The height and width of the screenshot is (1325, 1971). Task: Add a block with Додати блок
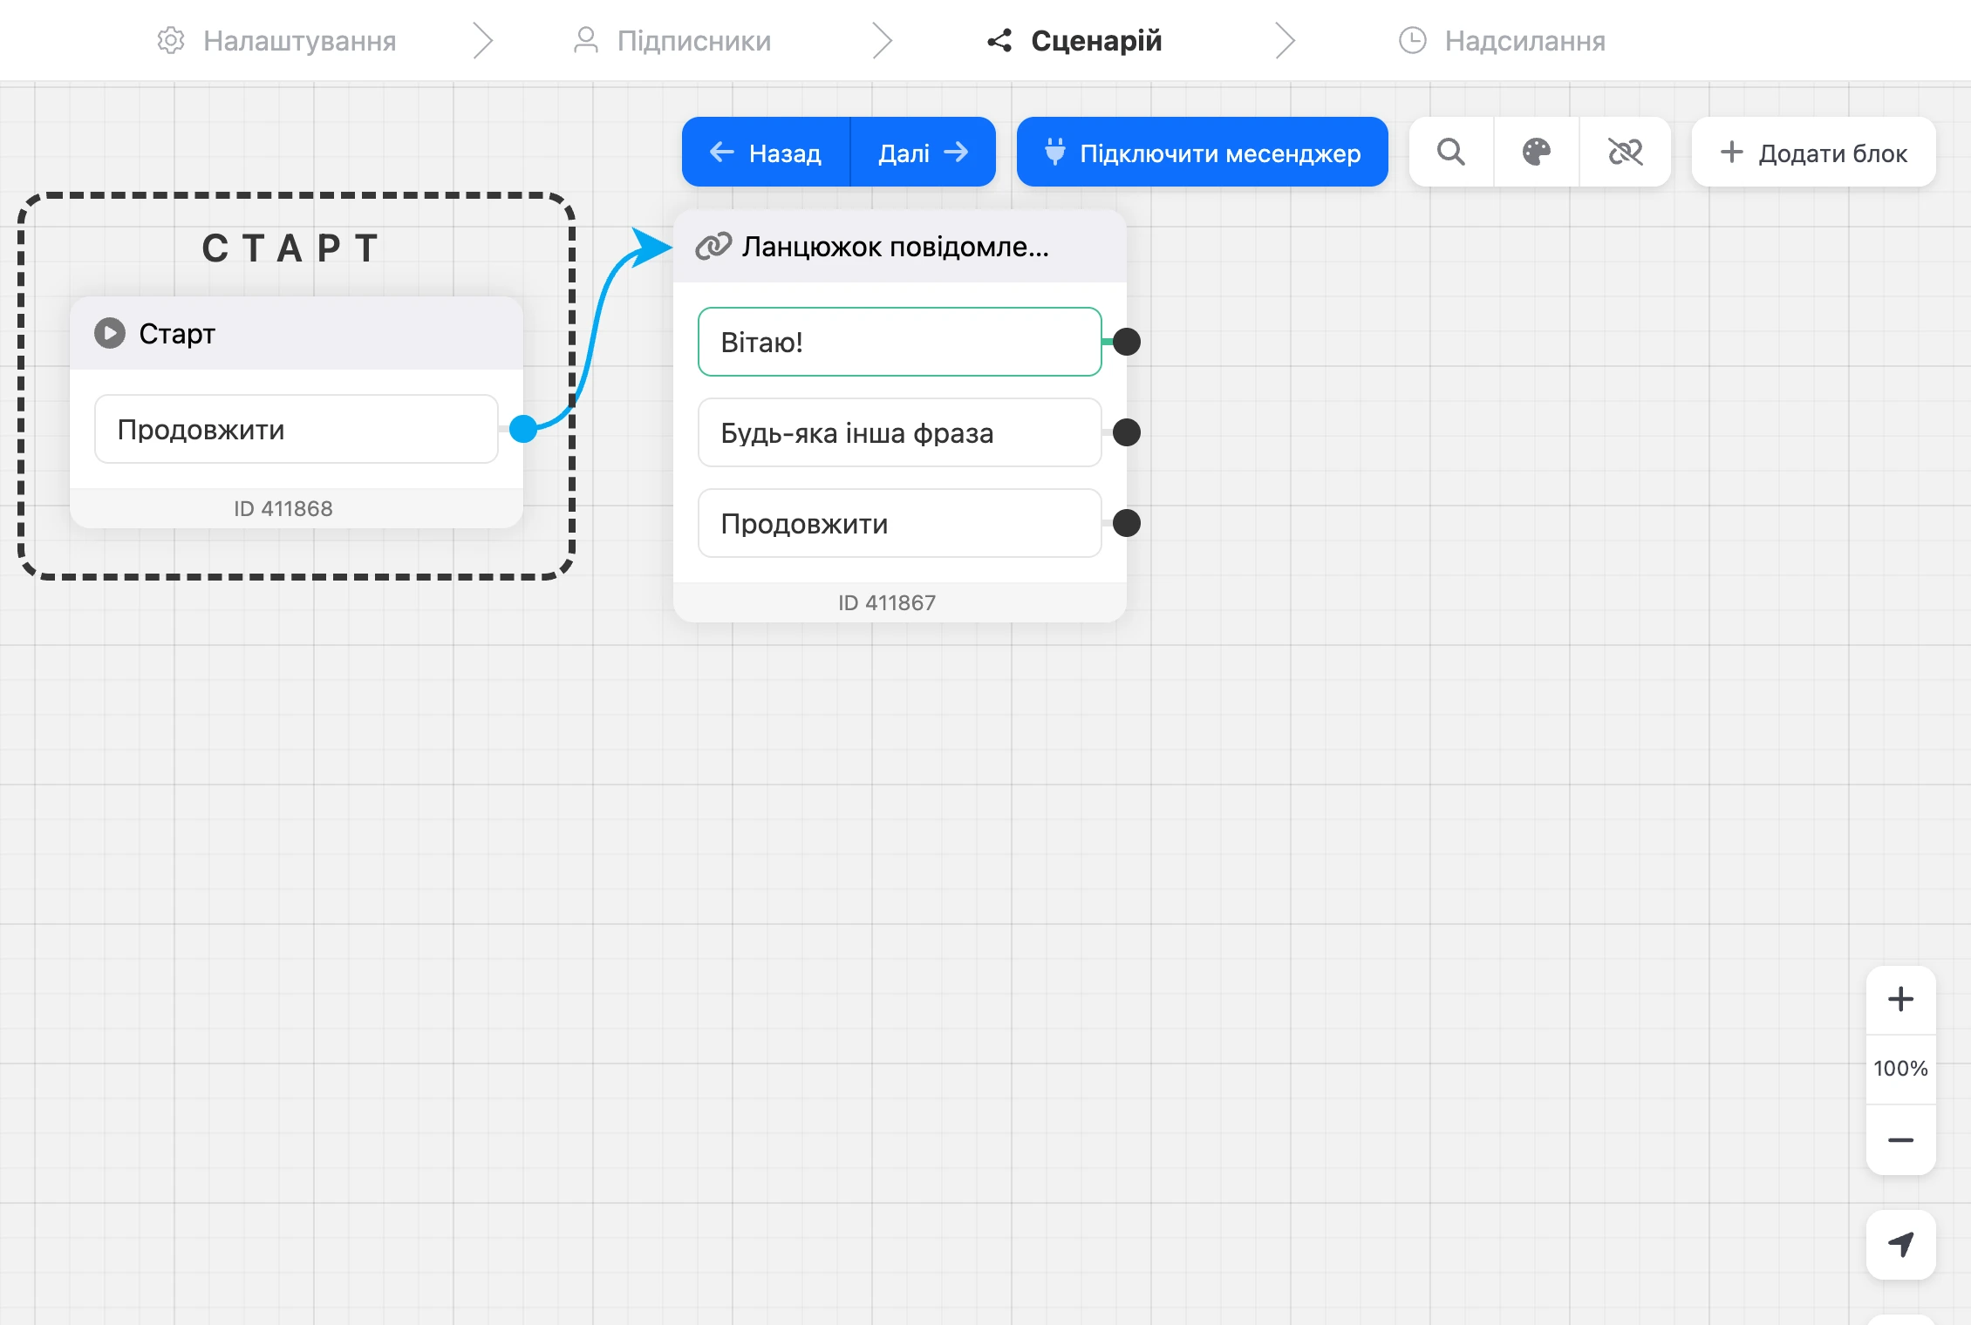click(x=1813, y=153)
